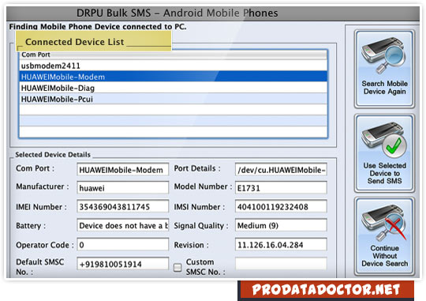Click the Search Mobile Device Again icon
The height and width of the screenshot is (301, 426).
(x=384, y=69)
